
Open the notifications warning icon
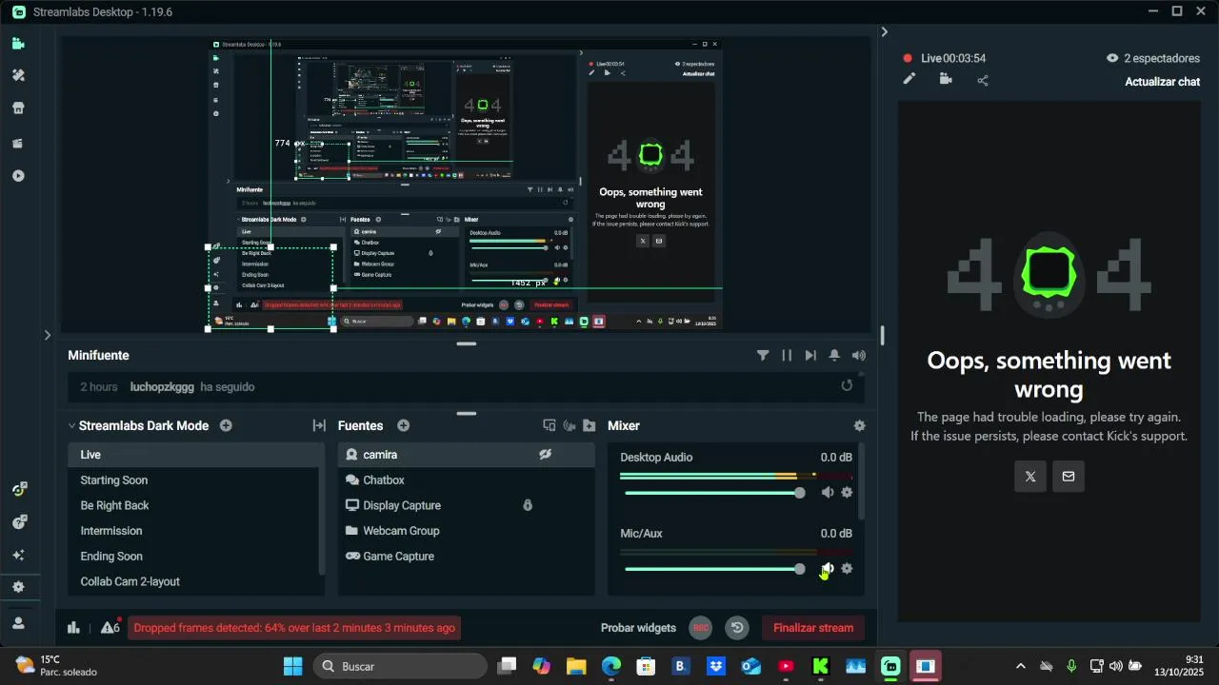click(x=110, y=627)
